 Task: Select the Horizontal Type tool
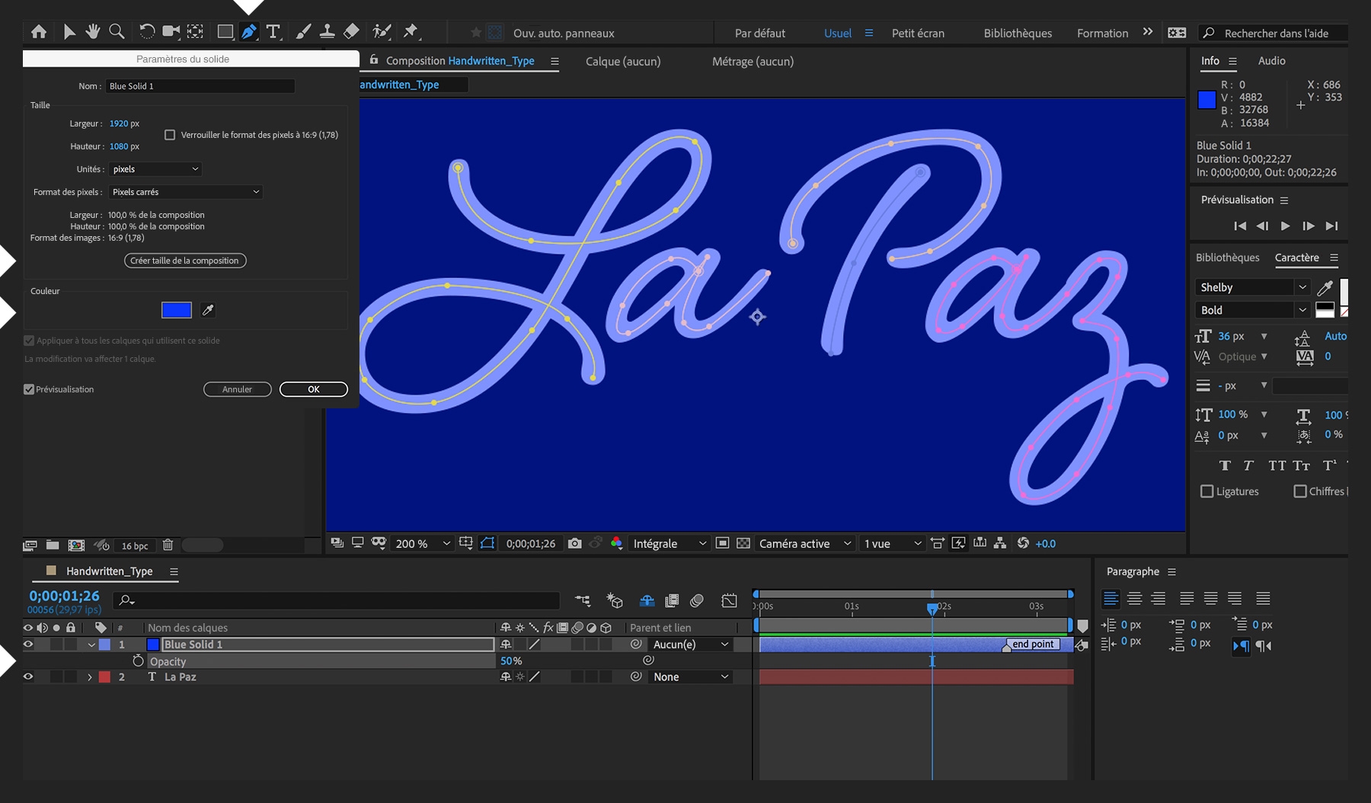273,31
